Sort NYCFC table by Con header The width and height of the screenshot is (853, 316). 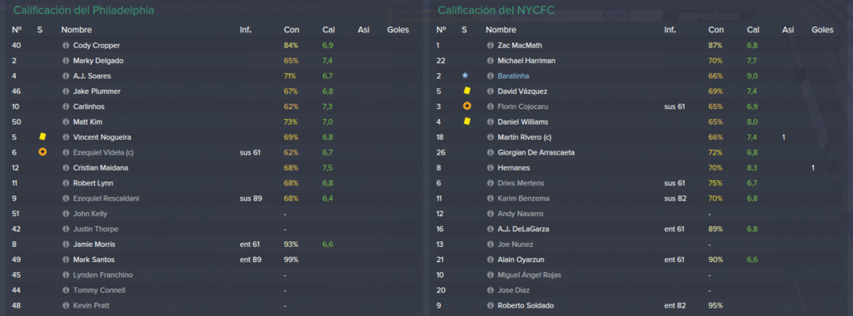point(716,30)
